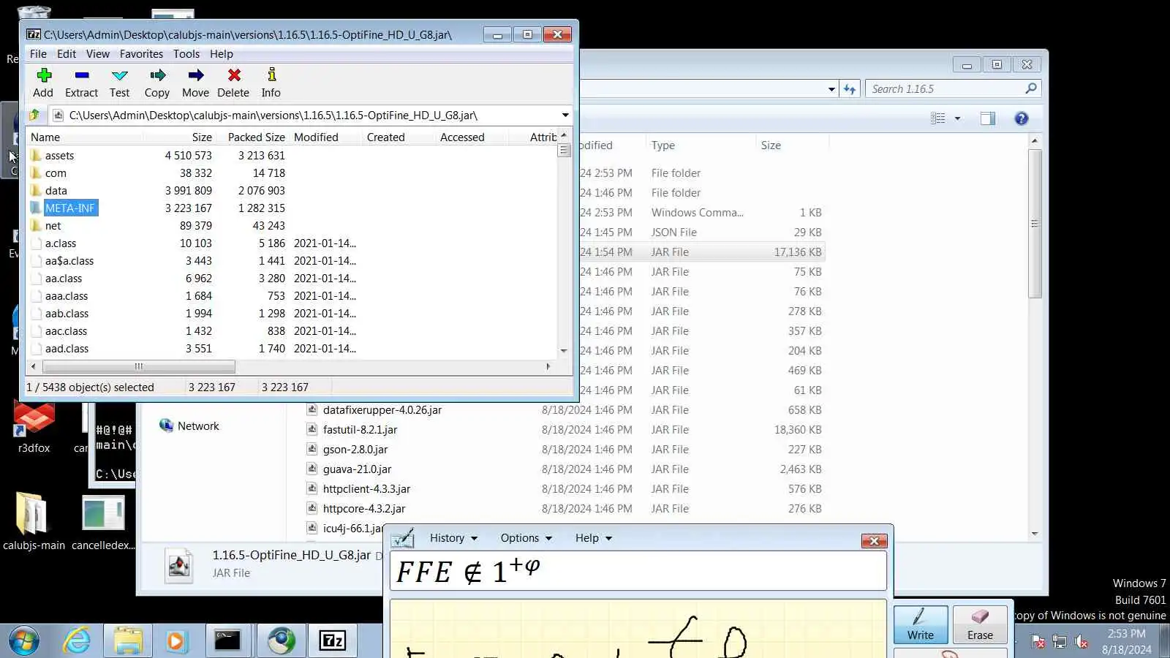Click the Explorer vertical scrollbar thumb
The width and height of the screenshot is (1170, 658).
pyautogui.click(x=1035, y=224)
